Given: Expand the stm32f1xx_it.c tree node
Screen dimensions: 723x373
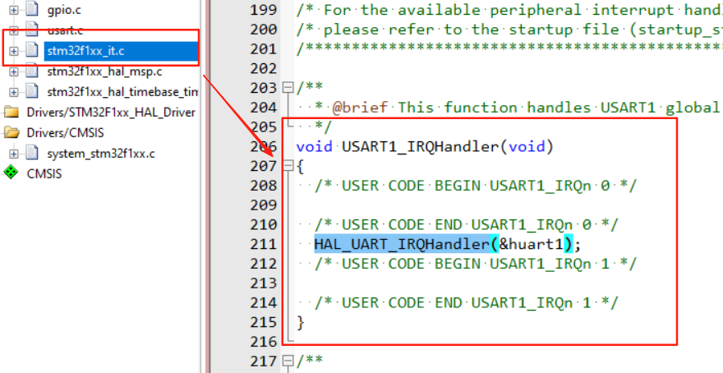Looking at the screenshot, I should point(14,51).
